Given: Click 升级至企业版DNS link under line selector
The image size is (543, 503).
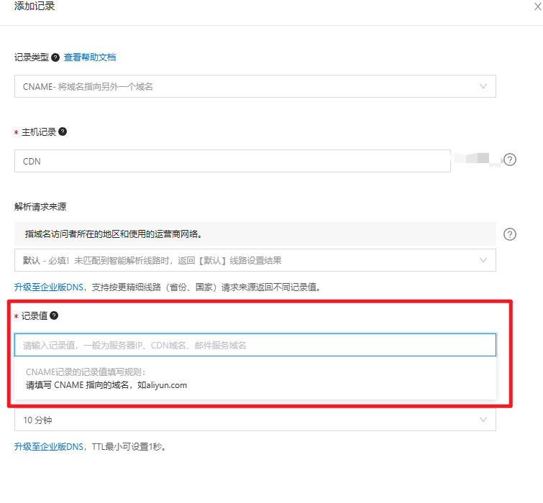Looking at the screenshot, I should click(50, 287).
